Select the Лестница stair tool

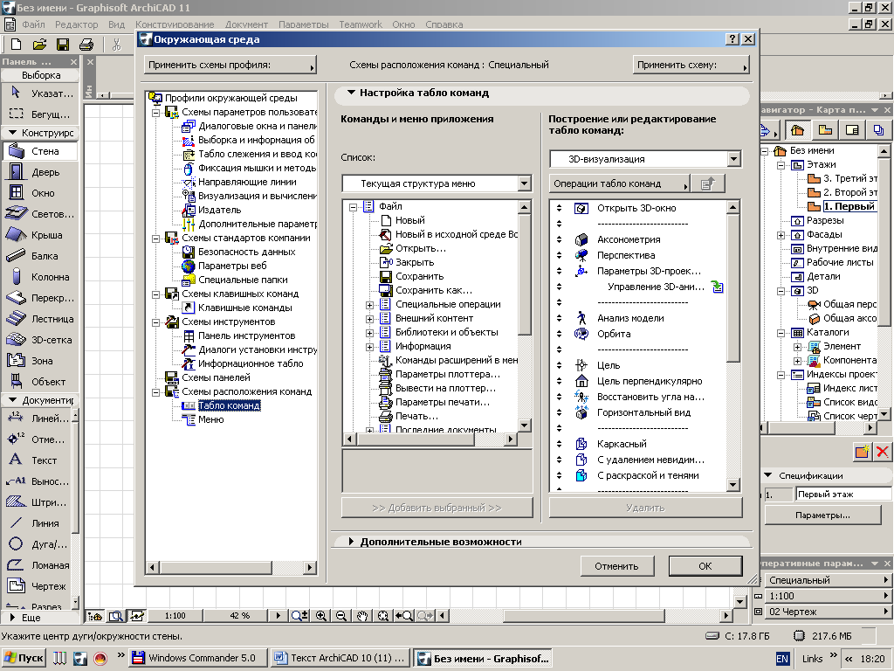pos(39,319)
